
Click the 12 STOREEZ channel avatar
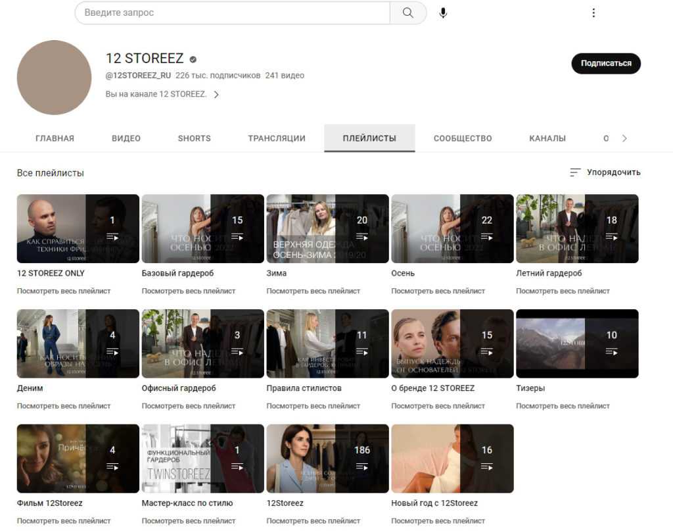click(54, 78)
